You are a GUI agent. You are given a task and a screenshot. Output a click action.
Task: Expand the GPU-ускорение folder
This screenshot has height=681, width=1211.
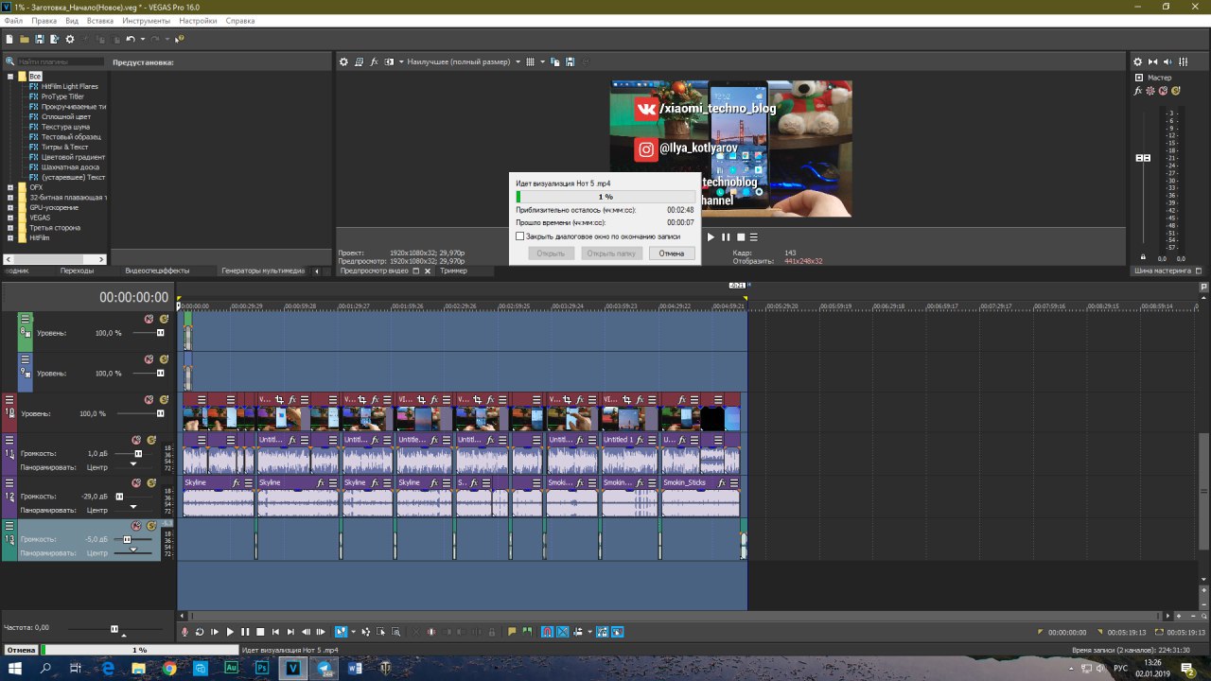pos(10,207)
